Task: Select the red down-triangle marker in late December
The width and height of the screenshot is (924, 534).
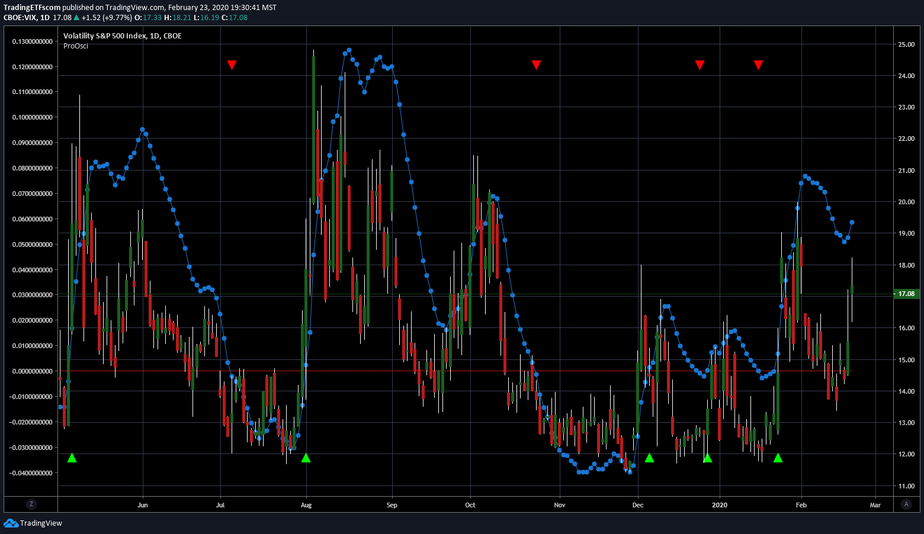Action: 700,65
